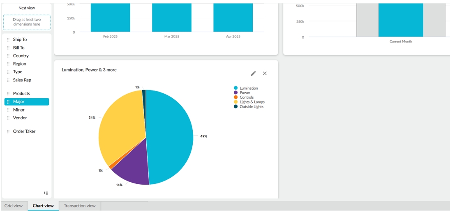Click drag handle icon beside Ship To
Viewport: 450px width, 211px height.
(x=8, y=40)
